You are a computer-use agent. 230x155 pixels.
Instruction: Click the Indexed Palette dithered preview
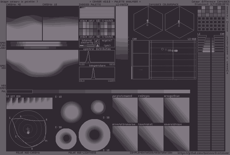tap(97, 13)
